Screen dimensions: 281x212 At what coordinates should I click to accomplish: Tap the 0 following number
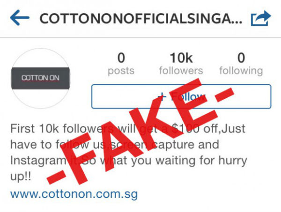click(241, 58)
